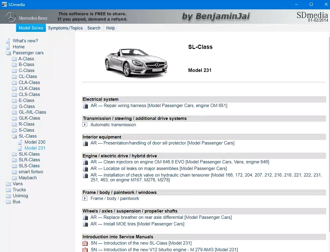Image resolution: width=330 pixels, height=252 pixels.
Task: Open the Model Series tab
Action: 31,28
